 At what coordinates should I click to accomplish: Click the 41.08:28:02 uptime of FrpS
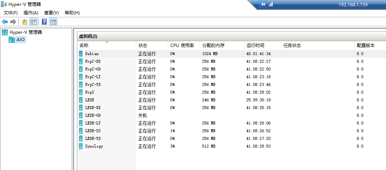[x=258, y=92]
